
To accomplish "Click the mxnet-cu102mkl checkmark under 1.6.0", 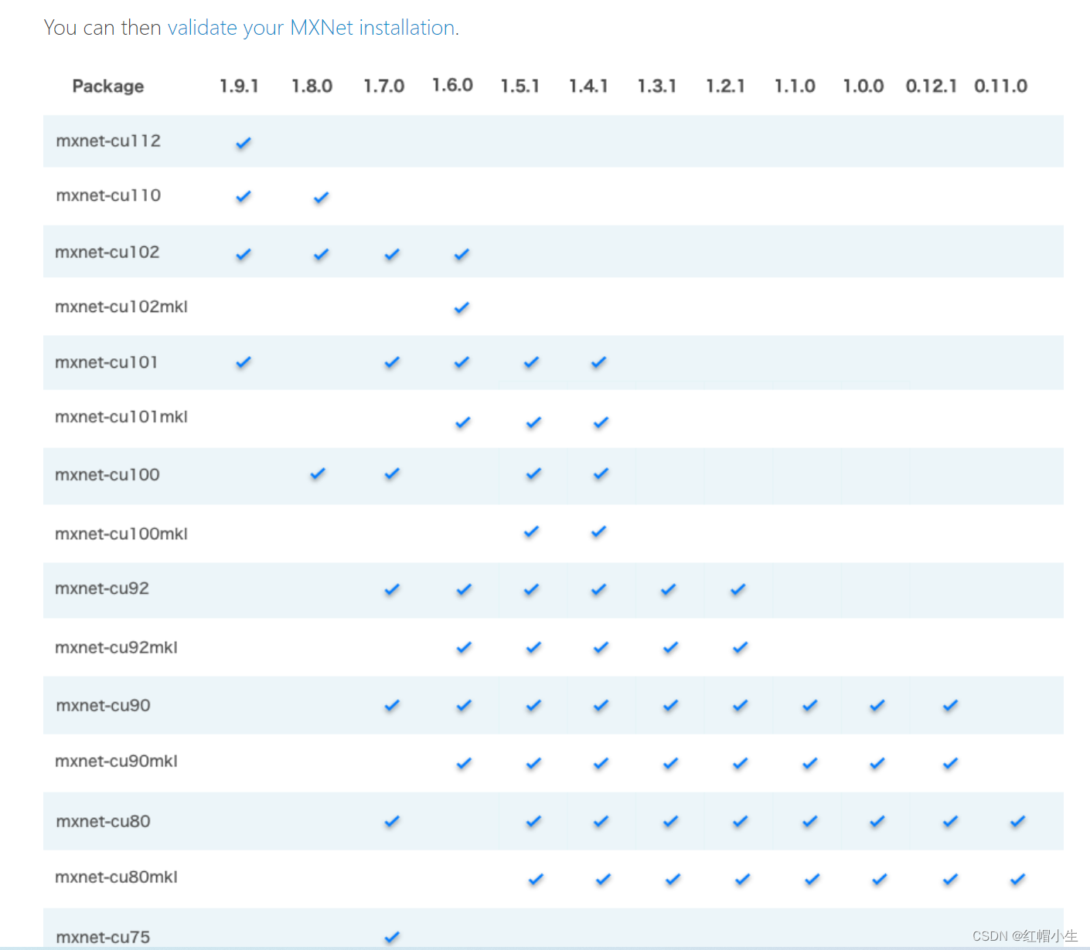I will (462, 308).
